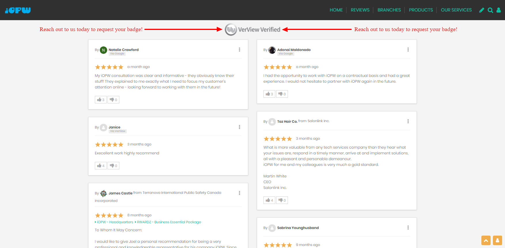Click "from Salonlink Inc." text

(314, 121)
